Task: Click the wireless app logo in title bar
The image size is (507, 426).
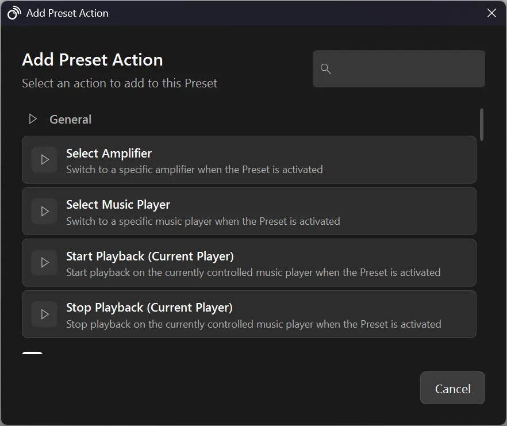Action: (14, 12)
